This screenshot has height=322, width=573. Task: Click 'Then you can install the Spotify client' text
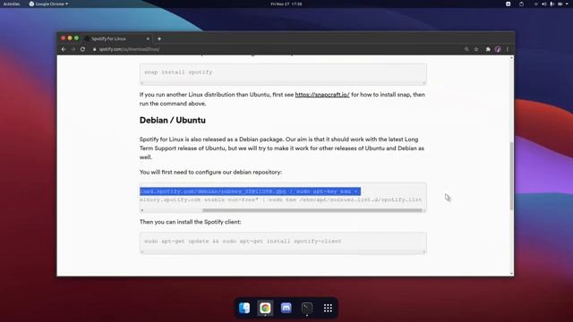(x=190, y=222)
